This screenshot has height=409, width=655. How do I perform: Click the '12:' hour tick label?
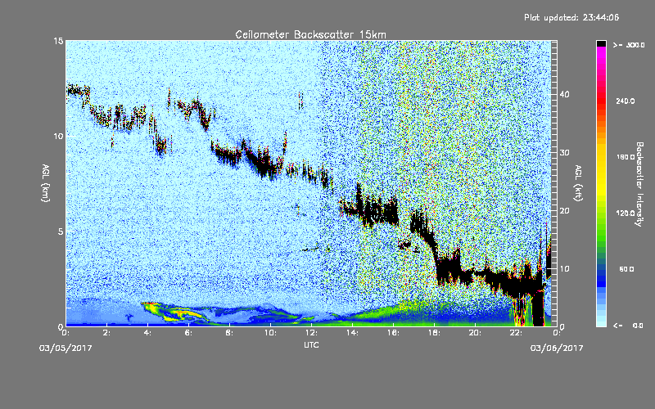312,333
